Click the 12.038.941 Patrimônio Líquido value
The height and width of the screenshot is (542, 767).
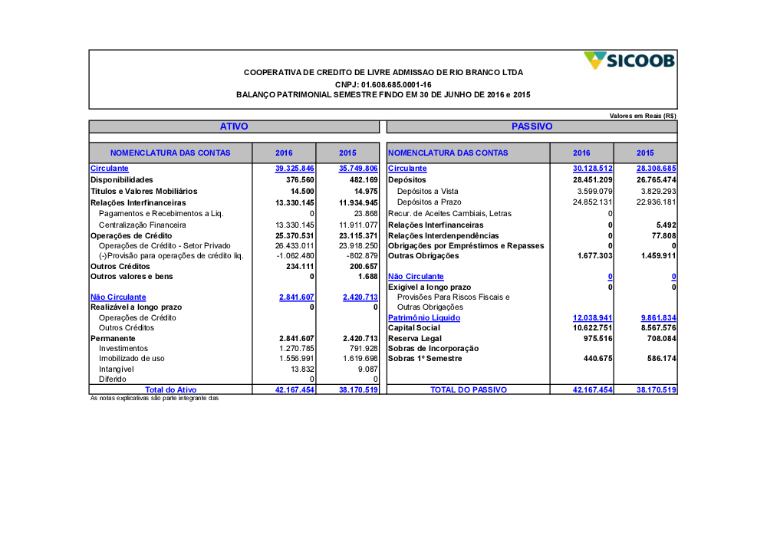[x=592, y=317]
